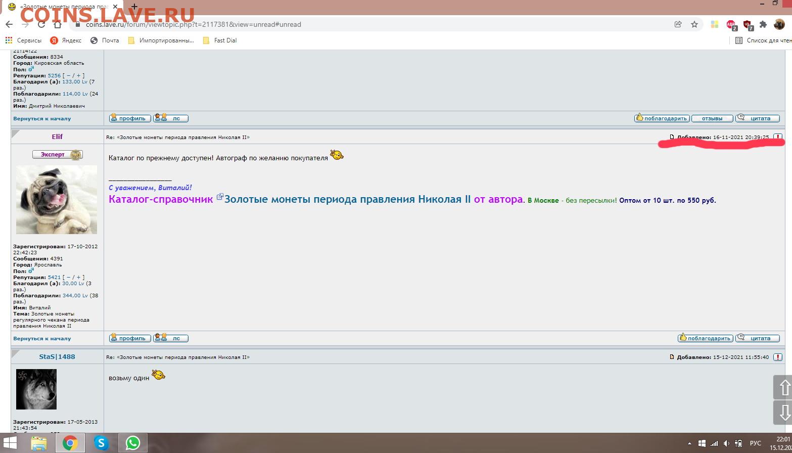This screenshot has height=453, width=792.
Task: Increase Elif's reputation with the plus
Action: [x=79, y=277]
